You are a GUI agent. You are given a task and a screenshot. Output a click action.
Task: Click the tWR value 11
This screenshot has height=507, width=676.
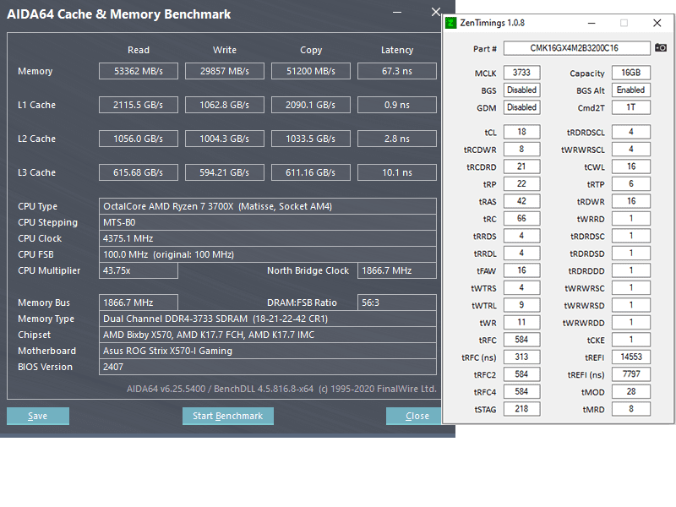(521, 322)
